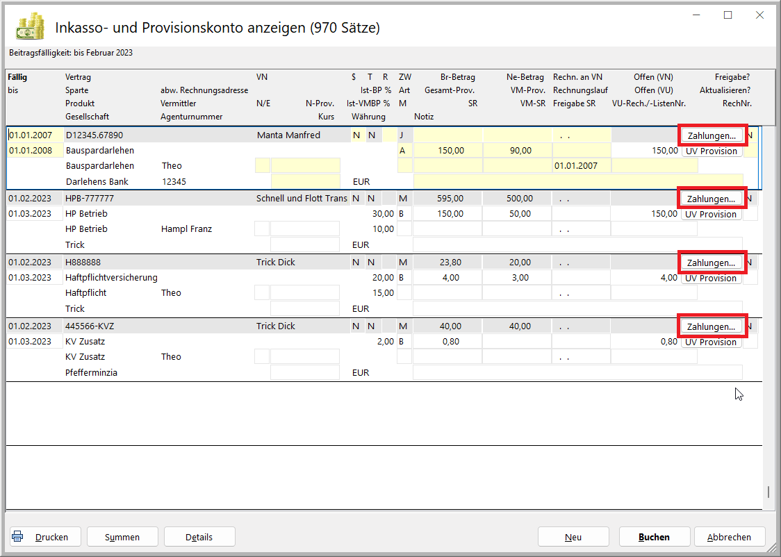Viewport: 781px width, 557px height.
Task: Open Zahlungen for contract 445566-KVZ
Action: [x=711, y=327]
